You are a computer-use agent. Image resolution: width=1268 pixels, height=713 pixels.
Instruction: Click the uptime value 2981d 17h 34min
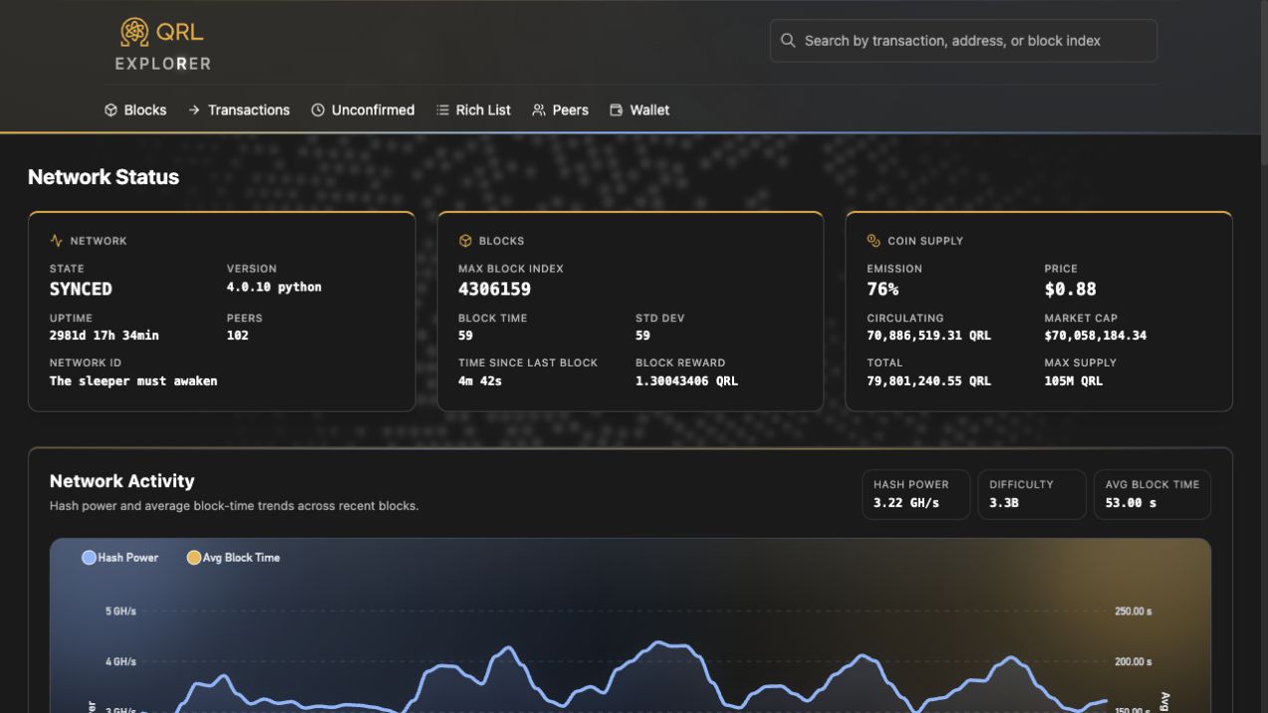pos(105,336)
